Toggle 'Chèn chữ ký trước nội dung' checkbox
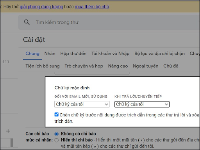 point(57,114)
